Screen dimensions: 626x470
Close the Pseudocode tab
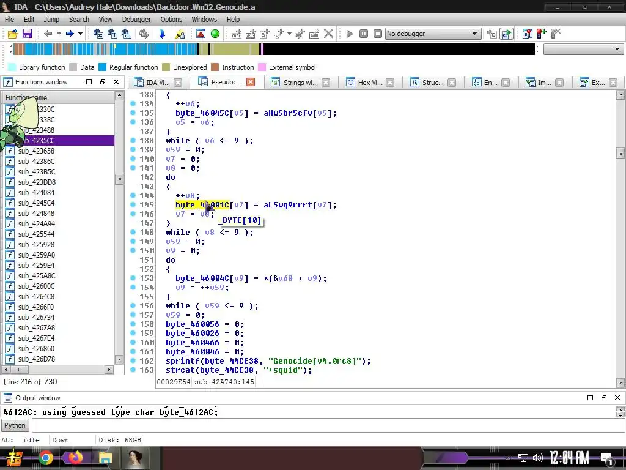pyautogui.click(x=251, y=82)
